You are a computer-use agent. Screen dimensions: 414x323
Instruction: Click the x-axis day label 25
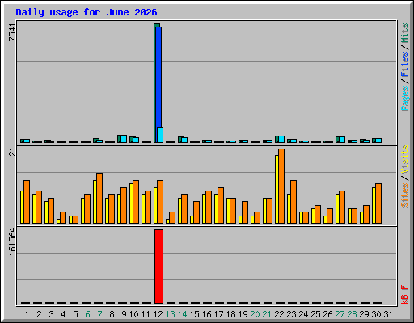tap(315, 314)
